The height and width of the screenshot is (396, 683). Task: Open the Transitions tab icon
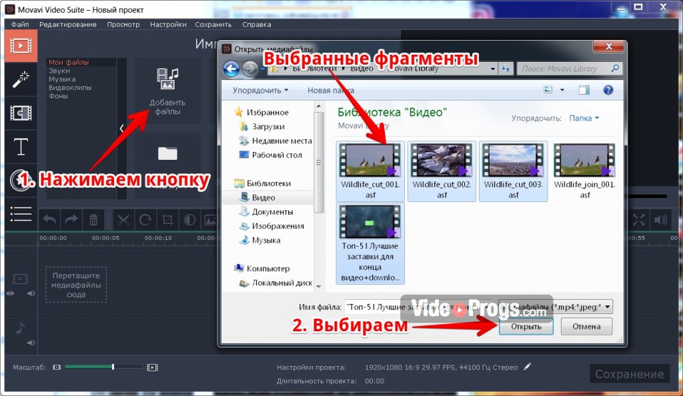pos(21,113)
